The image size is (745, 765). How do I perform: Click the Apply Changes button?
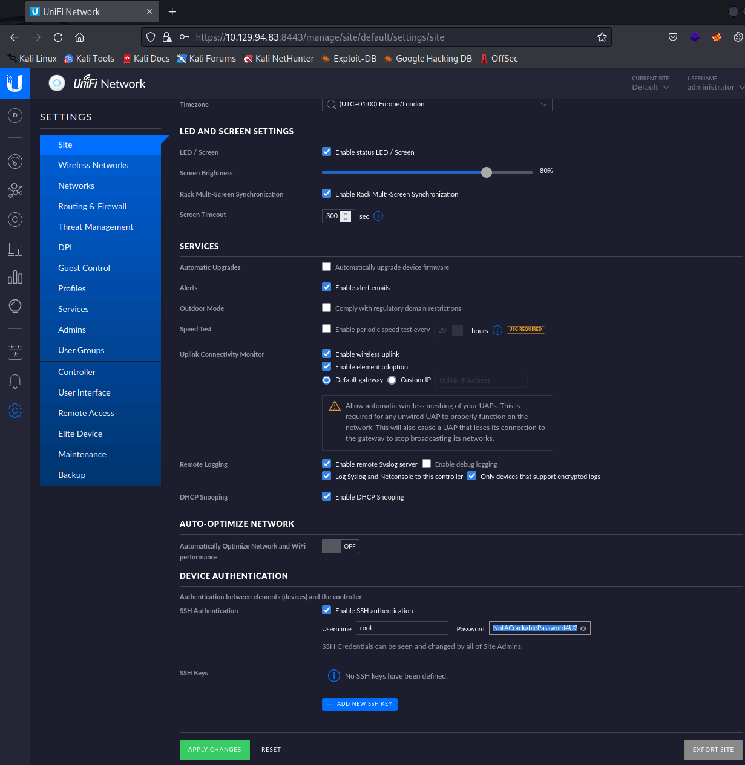pos(214,749)
